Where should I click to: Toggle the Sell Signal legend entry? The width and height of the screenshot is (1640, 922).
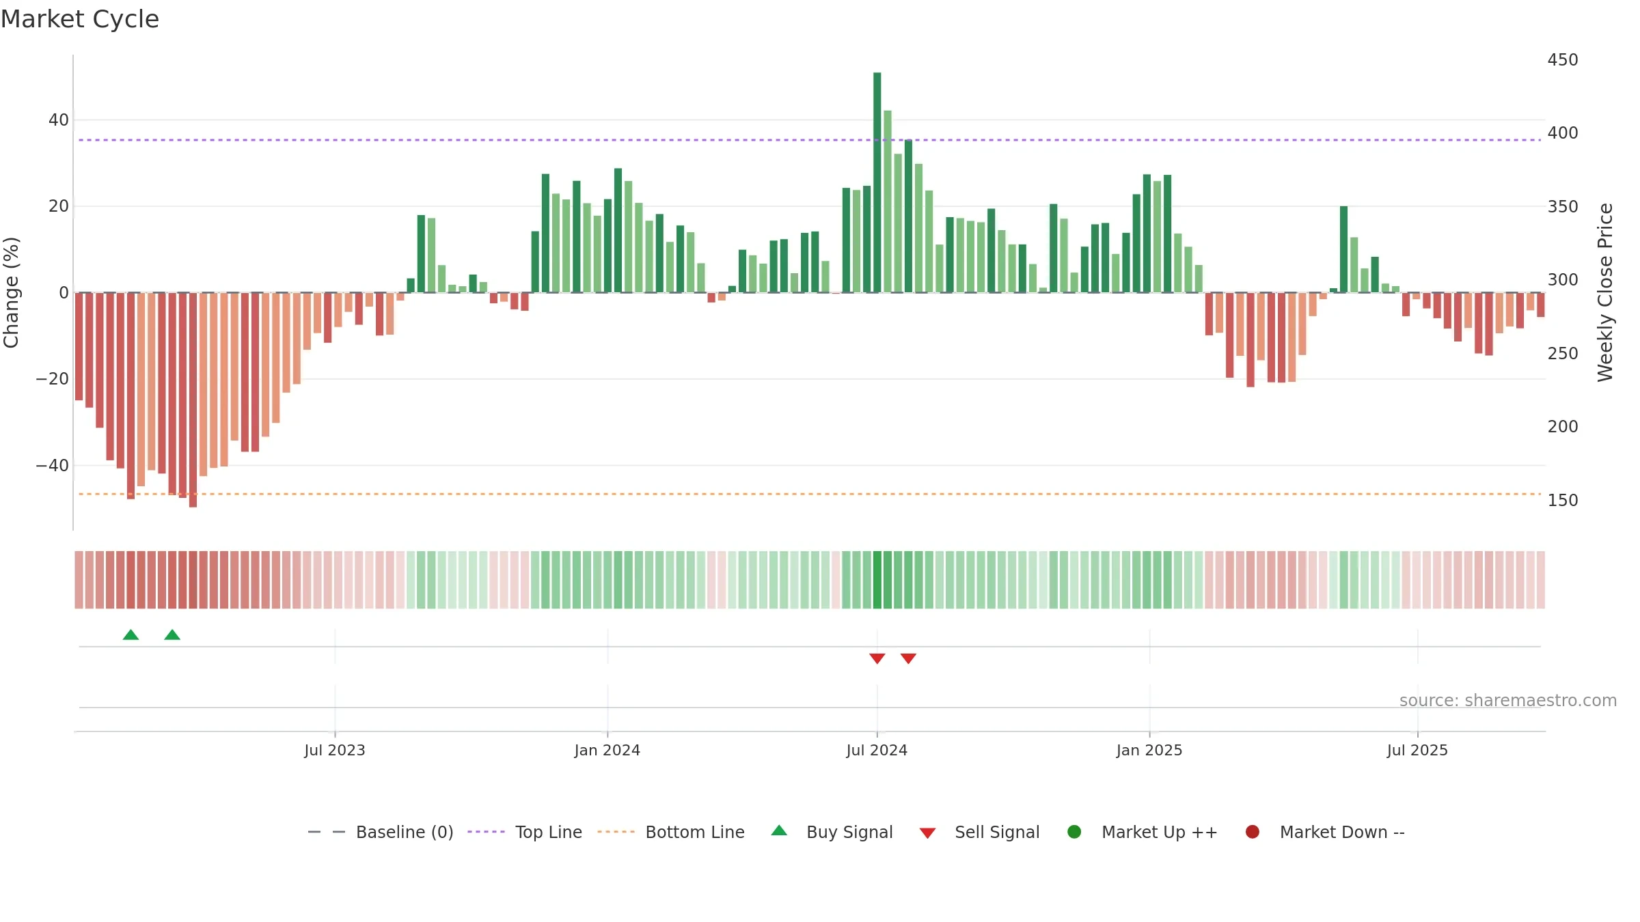click(979, 832)
